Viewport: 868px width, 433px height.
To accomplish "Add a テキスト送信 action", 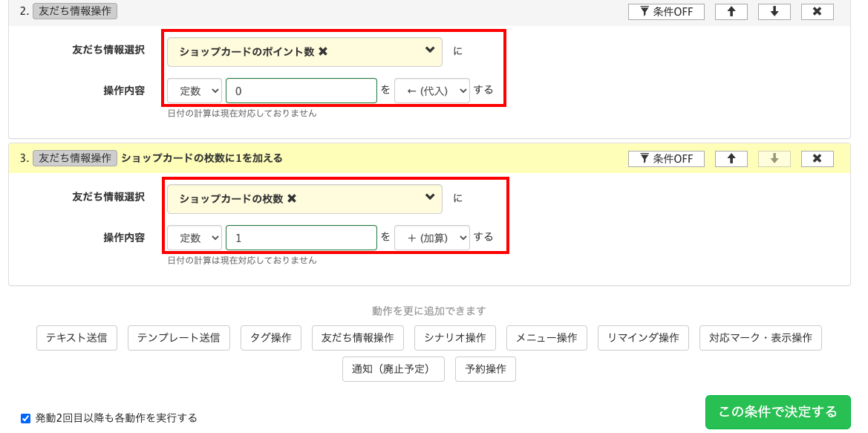I will [x=76, y=338].
